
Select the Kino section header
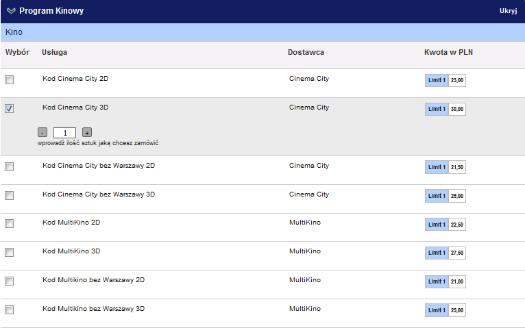(x=262, y=32)
